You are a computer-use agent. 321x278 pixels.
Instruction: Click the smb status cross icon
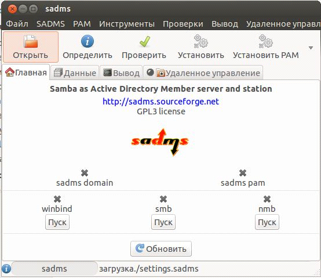pos(163,199)
